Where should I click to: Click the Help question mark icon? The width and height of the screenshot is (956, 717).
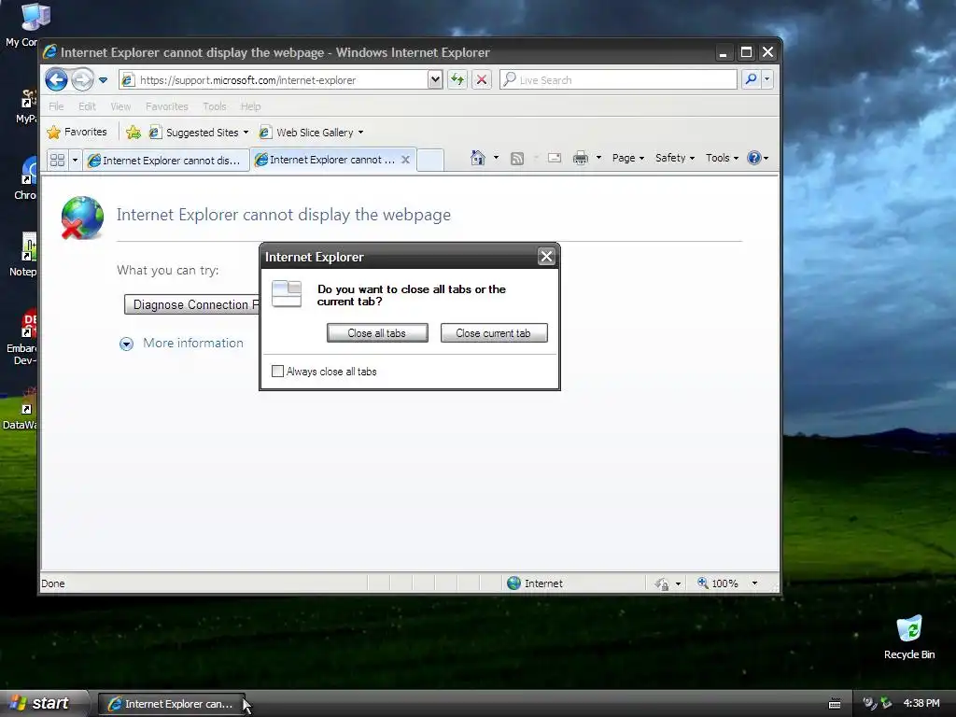coord(754,158)
